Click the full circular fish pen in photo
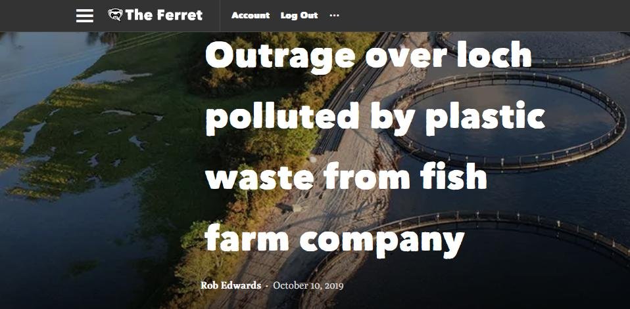Image resolution: width=630 pixels, height=309 pixels. (x=507, y=120)
